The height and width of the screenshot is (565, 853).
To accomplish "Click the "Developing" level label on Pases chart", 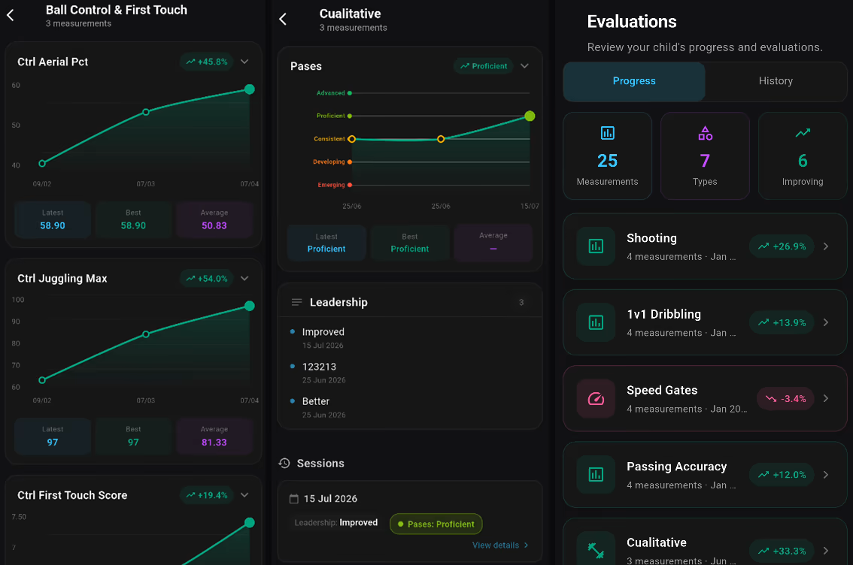I will pyautogui.click(x=329, y=162).
